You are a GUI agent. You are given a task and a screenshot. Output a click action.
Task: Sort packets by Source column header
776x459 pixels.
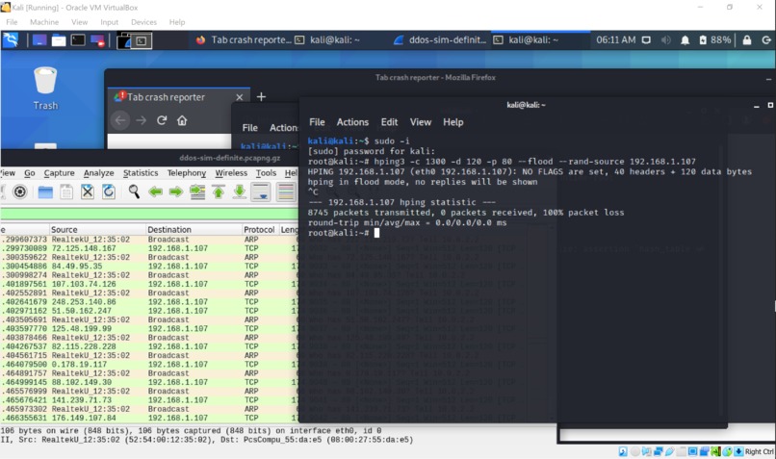[x=97, y=229]
